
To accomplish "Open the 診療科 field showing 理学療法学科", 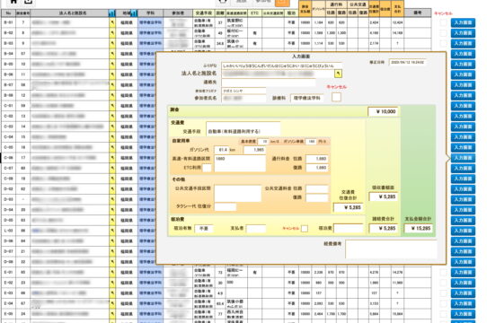I will [306, 98].
